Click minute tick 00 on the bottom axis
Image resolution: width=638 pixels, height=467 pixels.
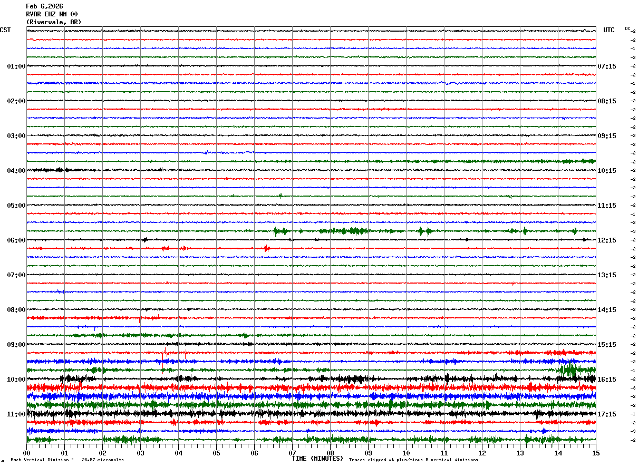(x=26, y=453)
